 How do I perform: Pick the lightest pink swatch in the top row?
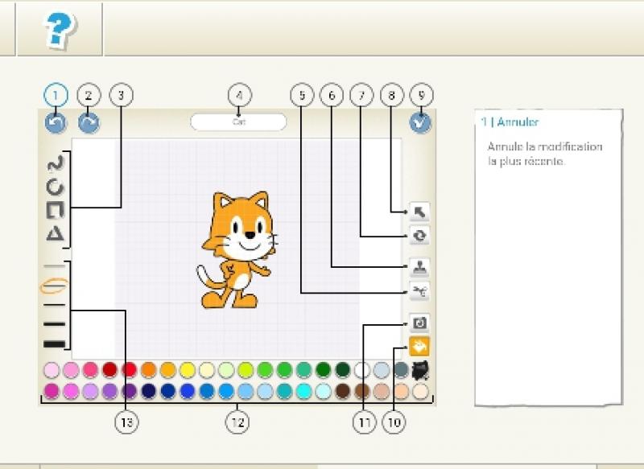[52, 370]
